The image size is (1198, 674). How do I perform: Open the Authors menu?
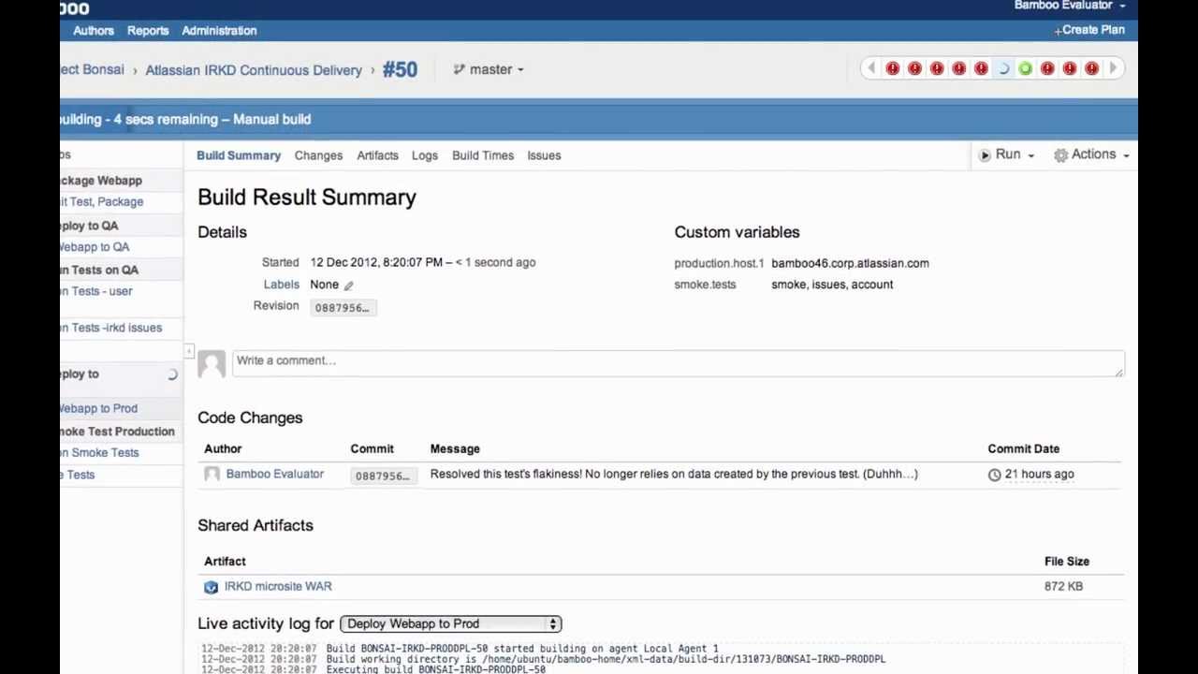tap(94, 30)
